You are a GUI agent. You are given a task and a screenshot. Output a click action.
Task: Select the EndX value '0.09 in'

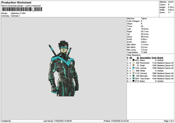(144, 39)
